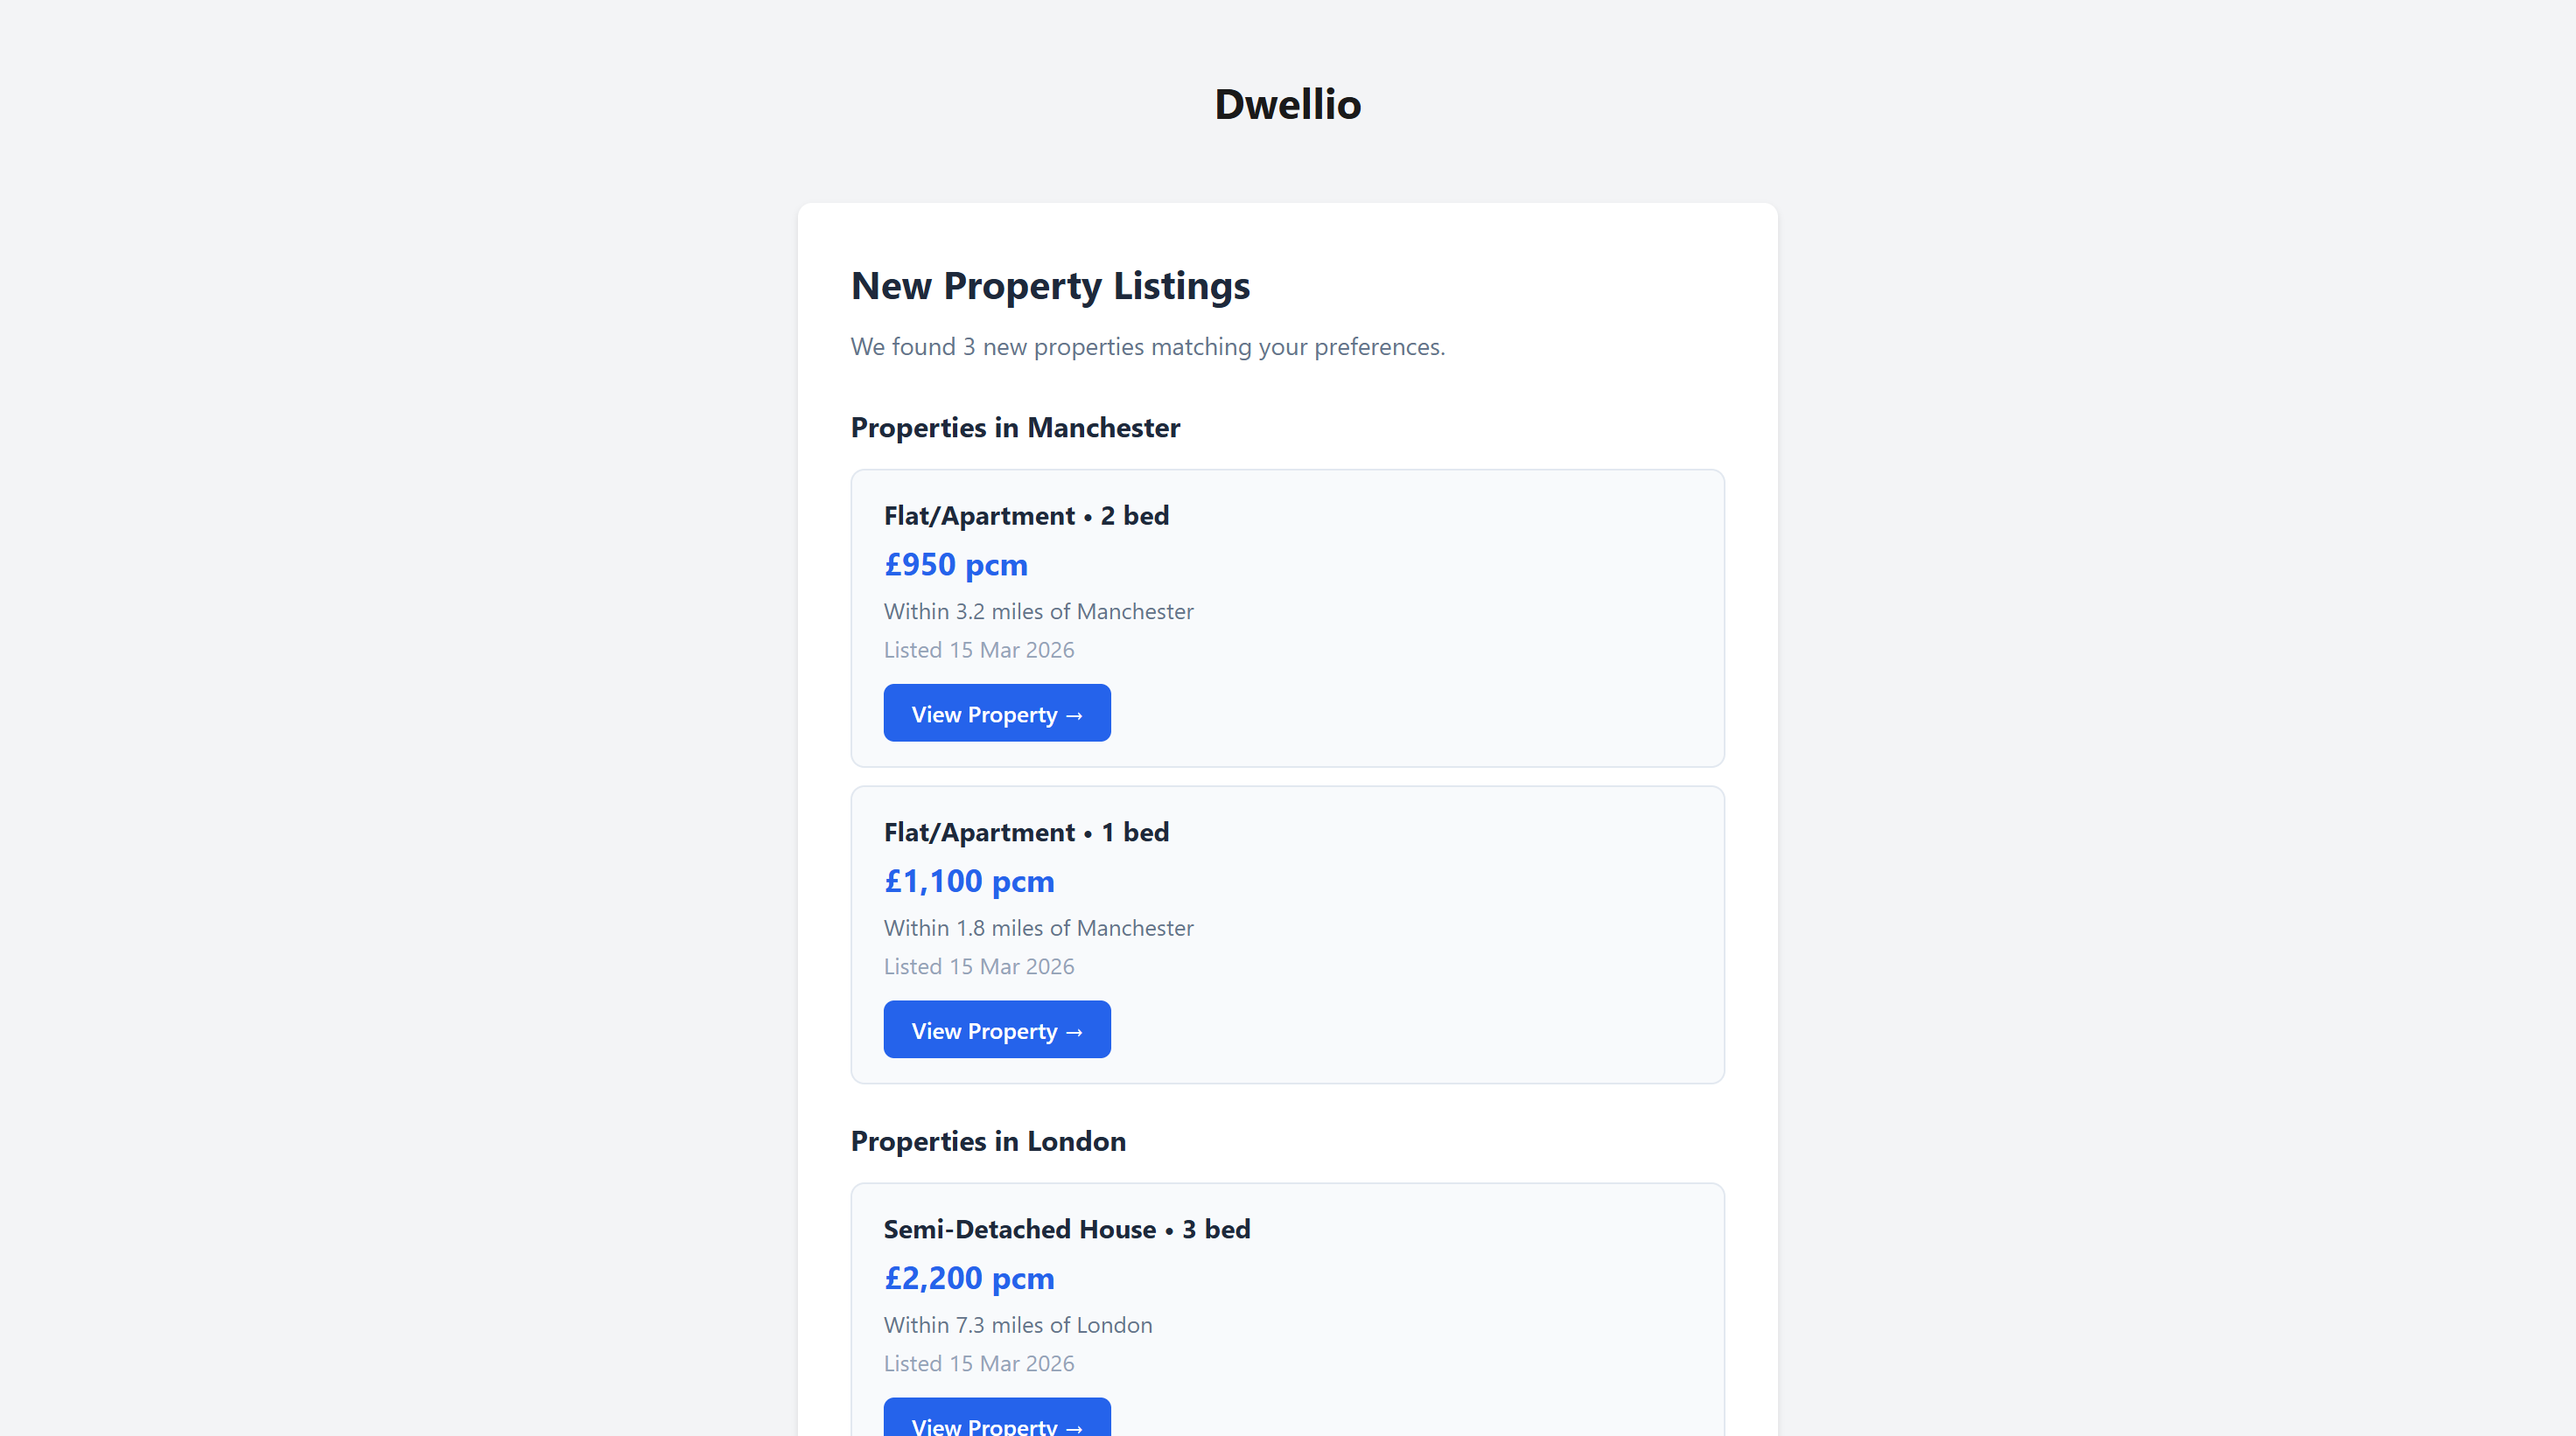The image size is (2576, 1436).
Task: Click View Property for the Semi-Detached House
Action: pos(996,1423)
